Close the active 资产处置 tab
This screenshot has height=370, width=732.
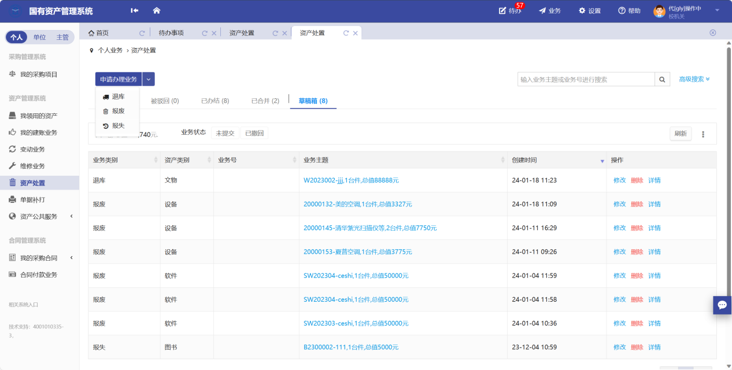coord(356,34)
